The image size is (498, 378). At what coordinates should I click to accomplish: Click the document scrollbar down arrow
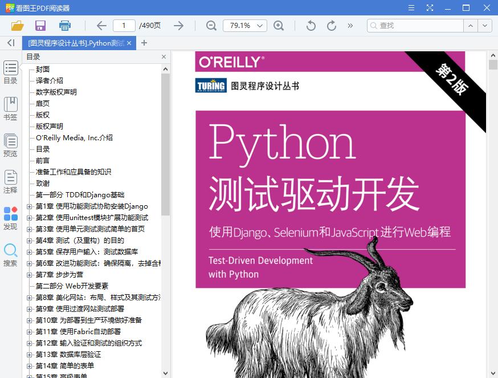coord(493,373)
